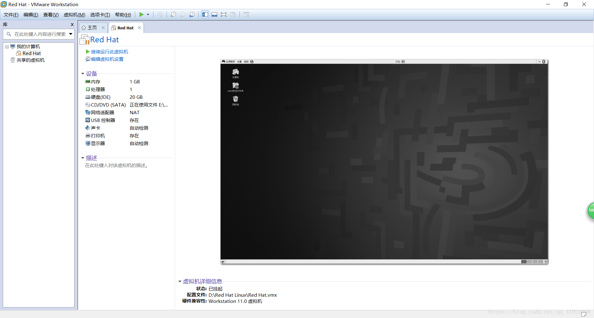
Task: Click the suspended VM screen thumbnail
Action: pos(384,162)
